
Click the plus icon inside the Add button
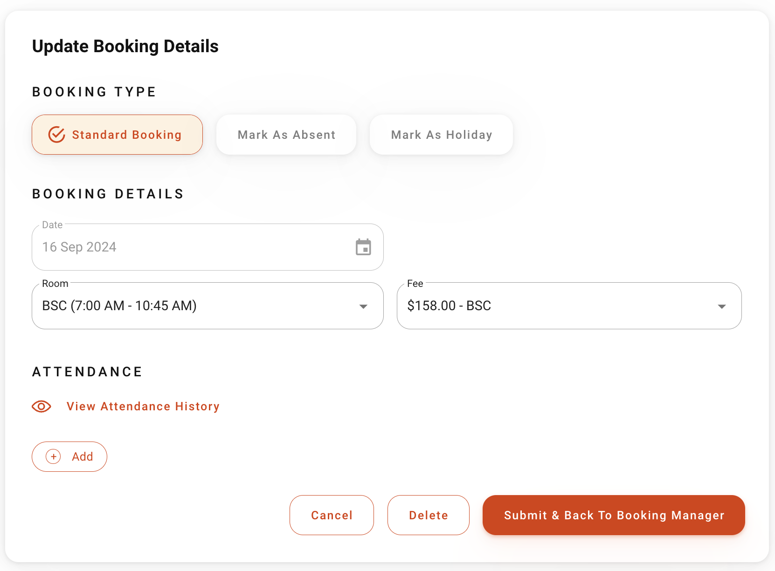coord(54,456)
